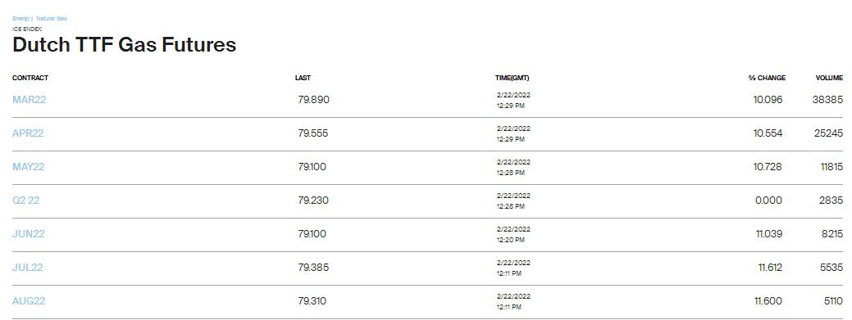Open the Q2 22 contract link
Screen dimensions: 852x320
click(26, 201)
